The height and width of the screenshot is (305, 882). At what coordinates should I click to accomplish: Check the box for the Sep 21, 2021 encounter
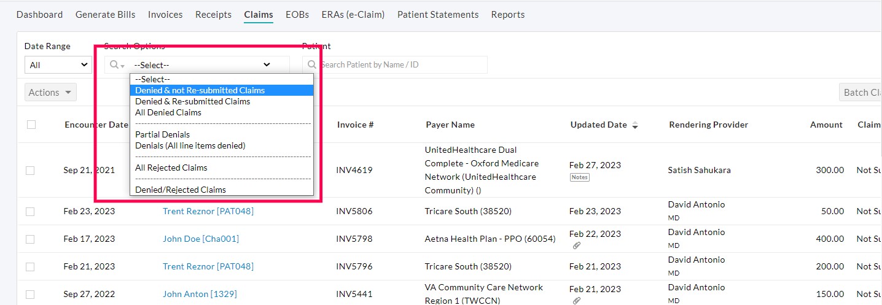coord(30,171)
